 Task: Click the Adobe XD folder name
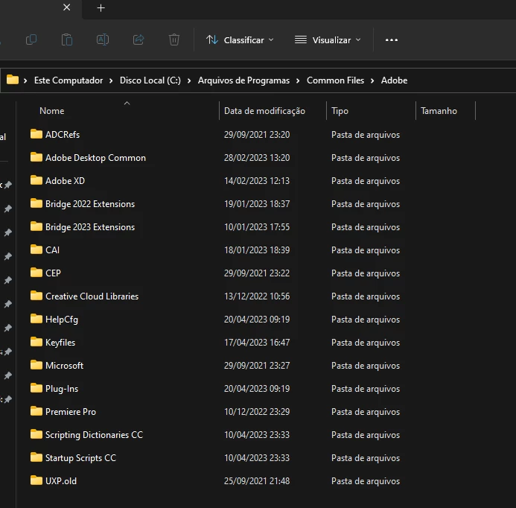[66, 181]
